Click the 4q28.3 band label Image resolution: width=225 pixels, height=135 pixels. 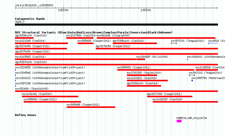coord(20,22)
